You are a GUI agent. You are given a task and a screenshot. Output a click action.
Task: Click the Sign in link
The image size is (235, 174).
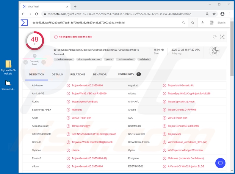click(x=221, y=23)
